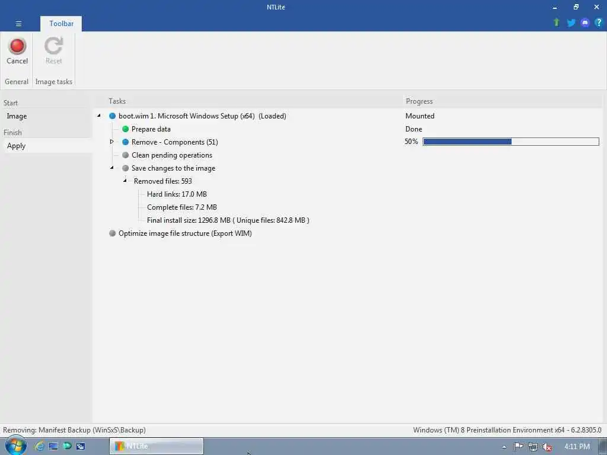607x455 pixels.
Task: Open the Action Center flag icon
Action: click(x=518, y=447)
